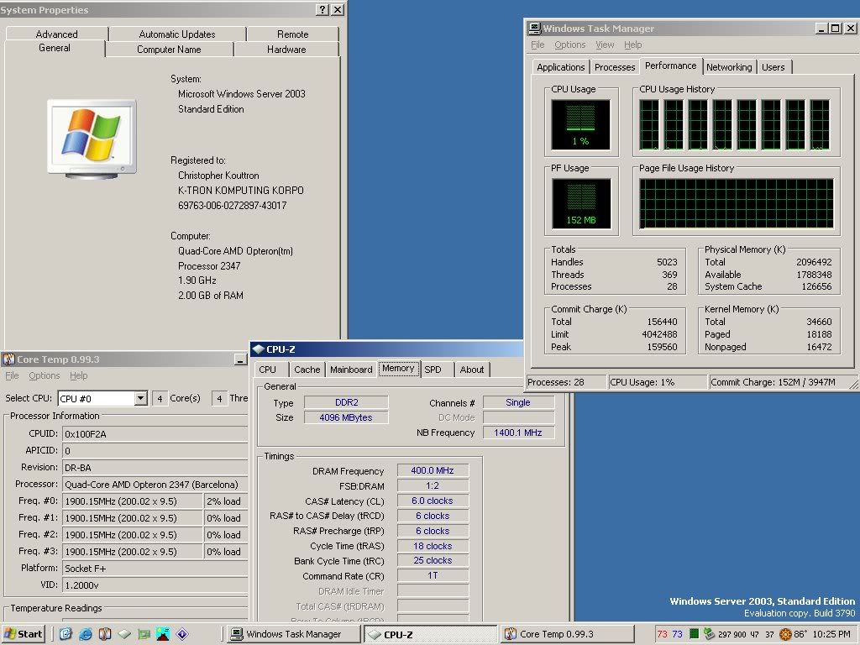Click the CPU-Z title bar chip icon
This screenshot has height=645, width=860.
pos(259,349)
